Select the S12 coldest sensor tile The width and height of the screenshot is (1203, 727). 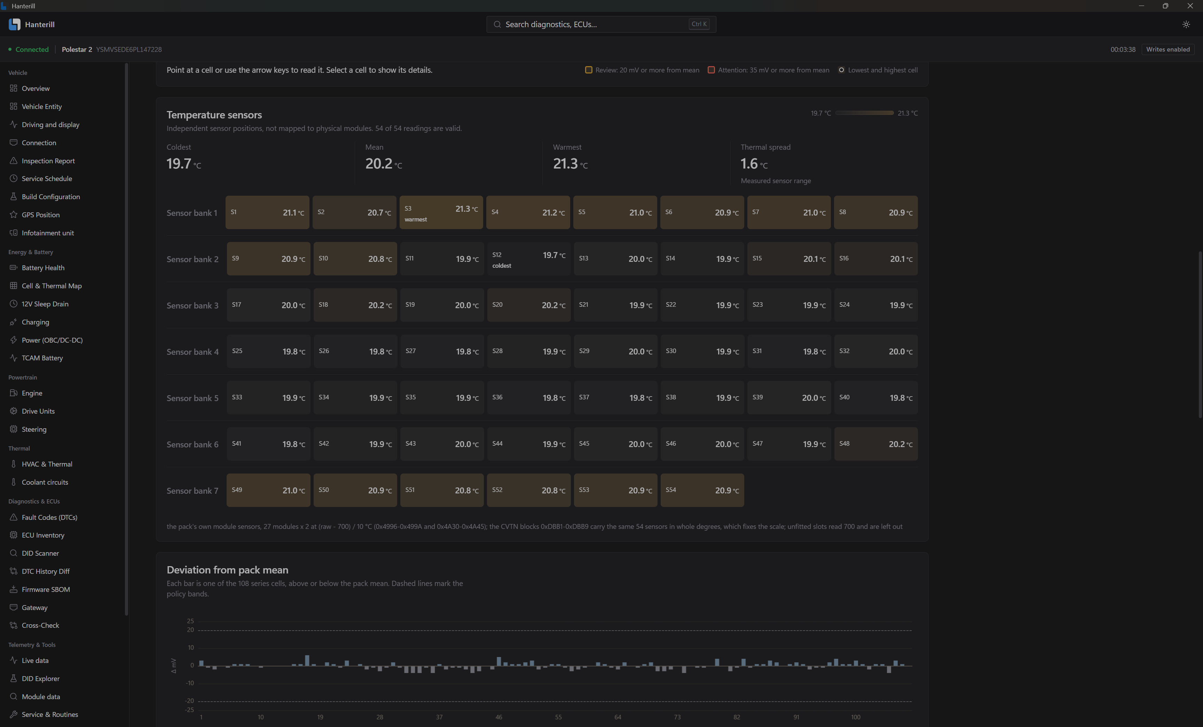529,259
